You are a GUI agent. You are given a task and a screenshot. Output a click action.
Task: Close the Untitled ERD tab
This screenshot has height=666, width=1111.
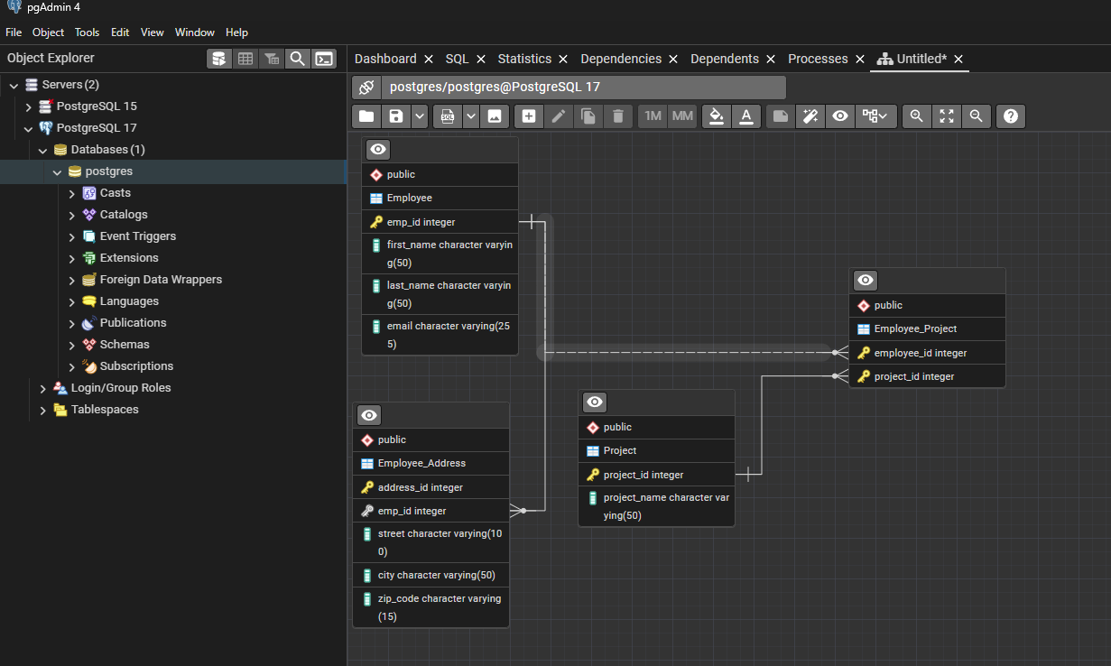(959, 59)
